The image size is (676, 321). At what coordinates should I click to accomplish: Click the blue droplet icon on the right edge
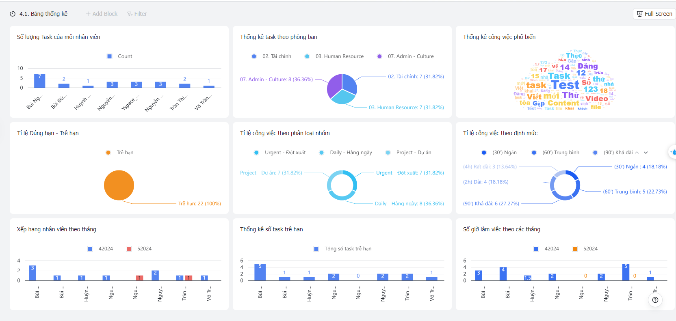(674, 152)
